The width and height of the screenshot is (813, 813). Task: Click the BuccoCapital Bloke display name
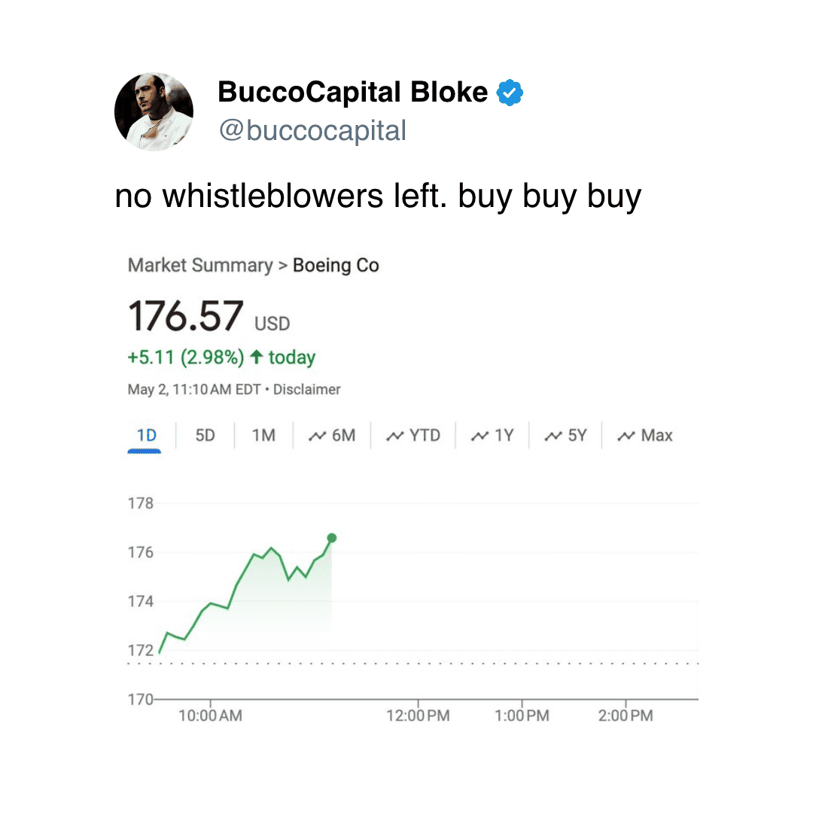click(352, 93)
